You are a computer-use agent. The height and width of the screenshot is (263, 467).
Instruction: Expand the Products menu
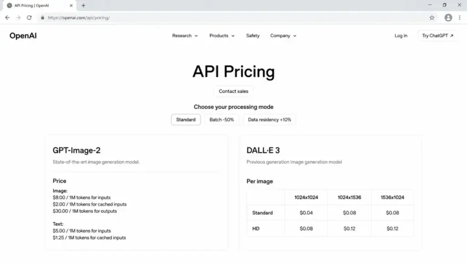222,36
